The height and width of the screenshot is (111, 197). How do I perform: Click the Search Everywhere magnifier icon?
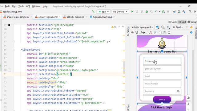[190, 12]
